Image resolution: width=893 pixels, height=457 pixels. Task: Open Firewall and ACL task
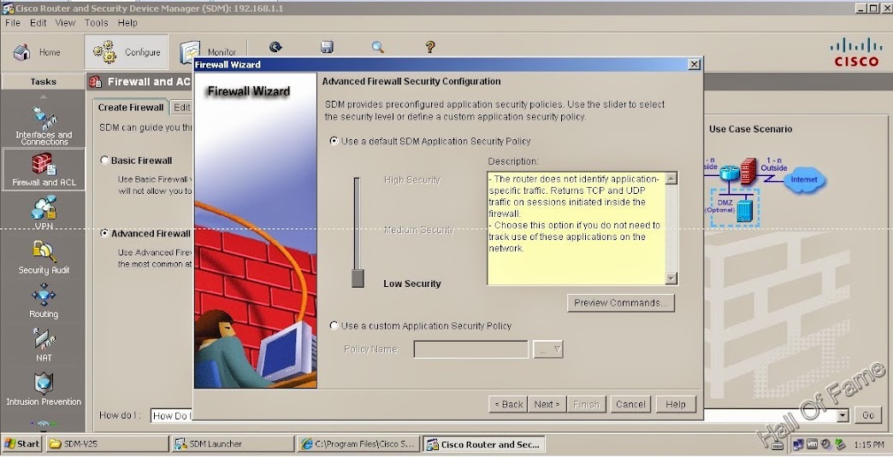[44, 170]
